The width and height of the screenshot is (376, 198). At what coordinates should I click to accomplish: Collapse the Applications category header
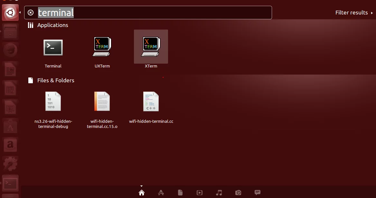coord(52,25)
